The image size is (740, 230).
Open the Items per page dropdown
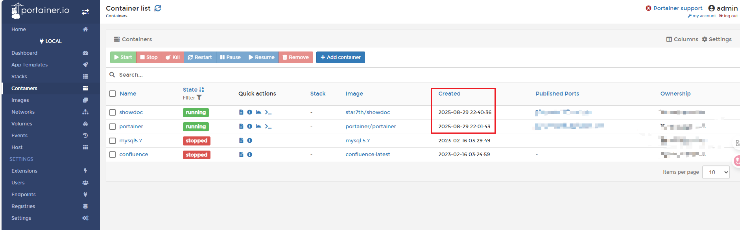click(716, 172)
